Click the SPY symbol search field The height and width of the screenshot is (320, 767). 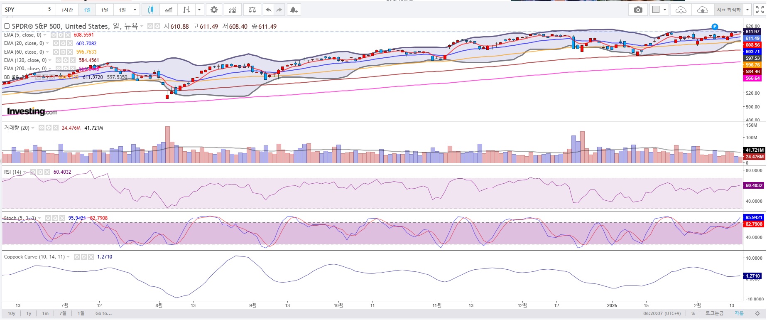(x=22, y=10)
